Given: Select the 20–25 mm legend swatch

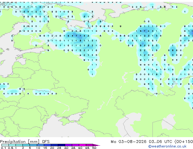Looking at the screenshot, I should 54,145.
